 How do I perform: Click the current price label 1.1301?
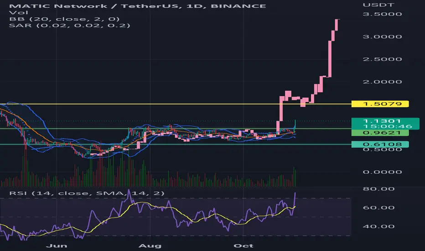[382, 121]
